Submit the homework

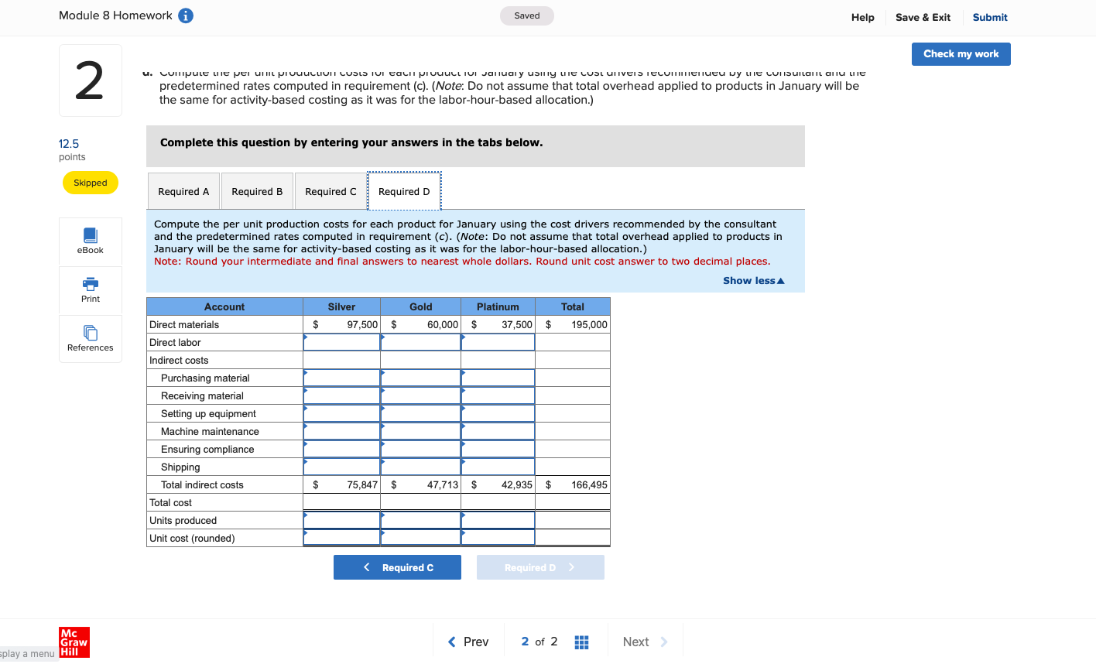(989, 17)
